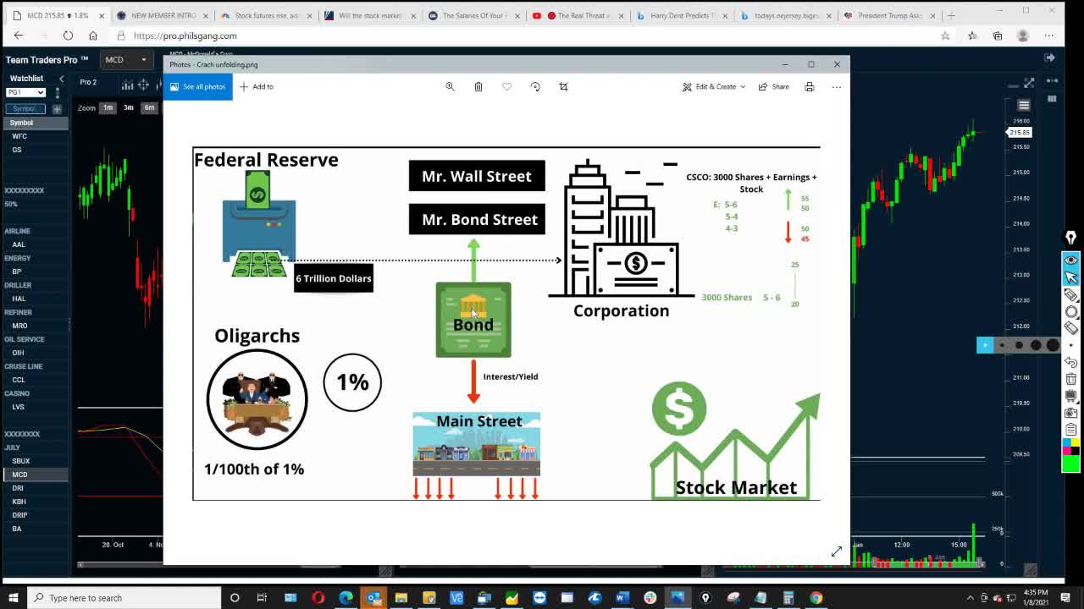The height and width of the screenshot is (609, 1084).
Task: Enter fullscreen with the diagonal arrow icon
Action: click(x=837, y=551)
